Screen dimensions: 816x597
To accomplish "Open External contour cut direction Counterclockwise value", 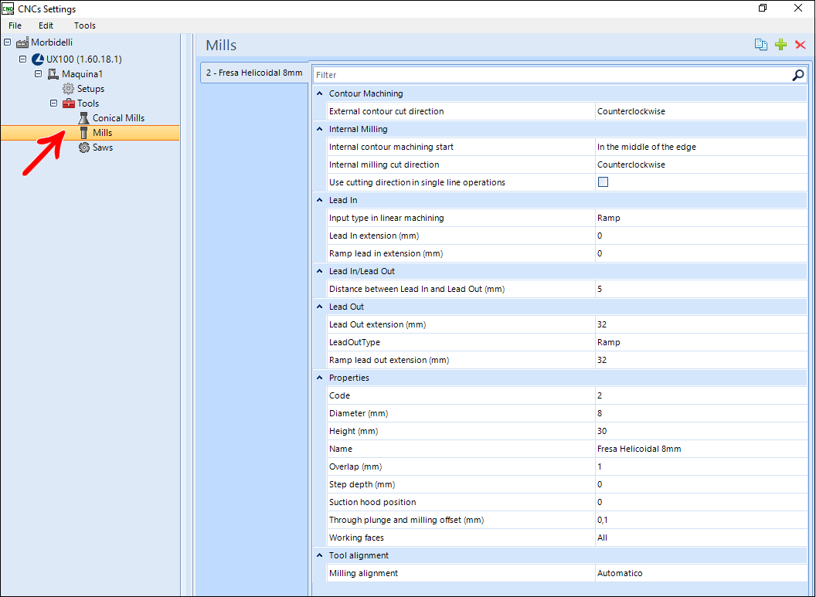I will pos(701,111).
